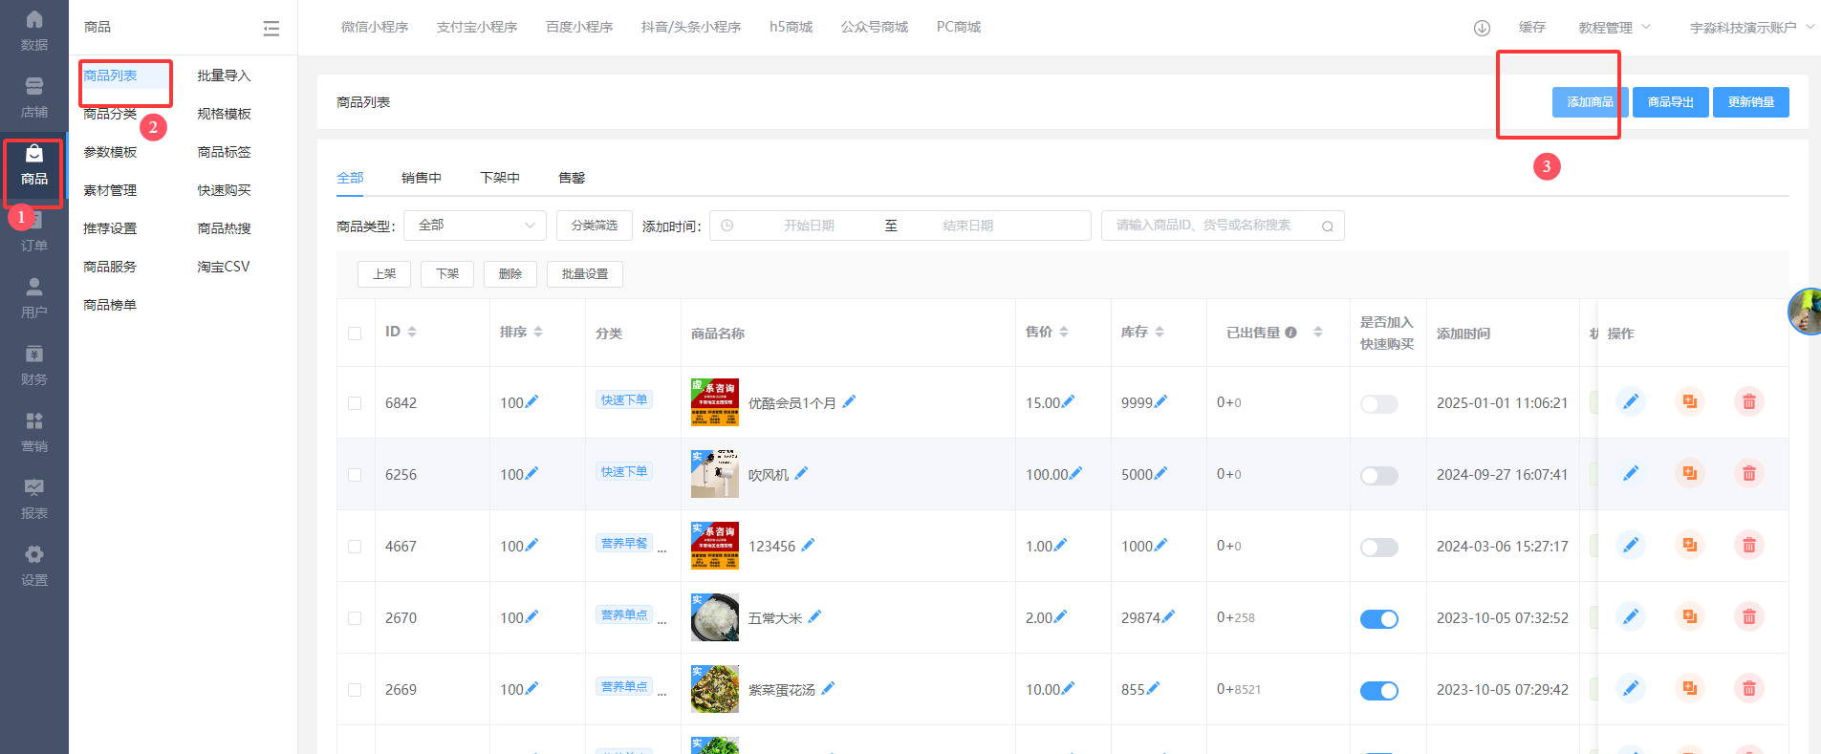Check the box for product 2669
Viewport: 1821px width, 754px height.
tap(355, 690)
